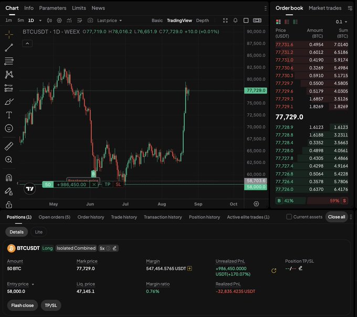Select the pattern drawing tool
The height and width of the screenshot is (317, 357).
tap(9, 75)
